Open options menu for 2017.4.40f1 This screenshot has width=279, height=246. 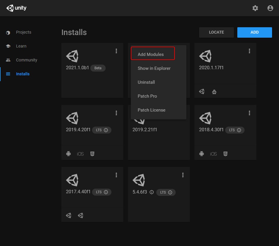(x=116, y=175)
